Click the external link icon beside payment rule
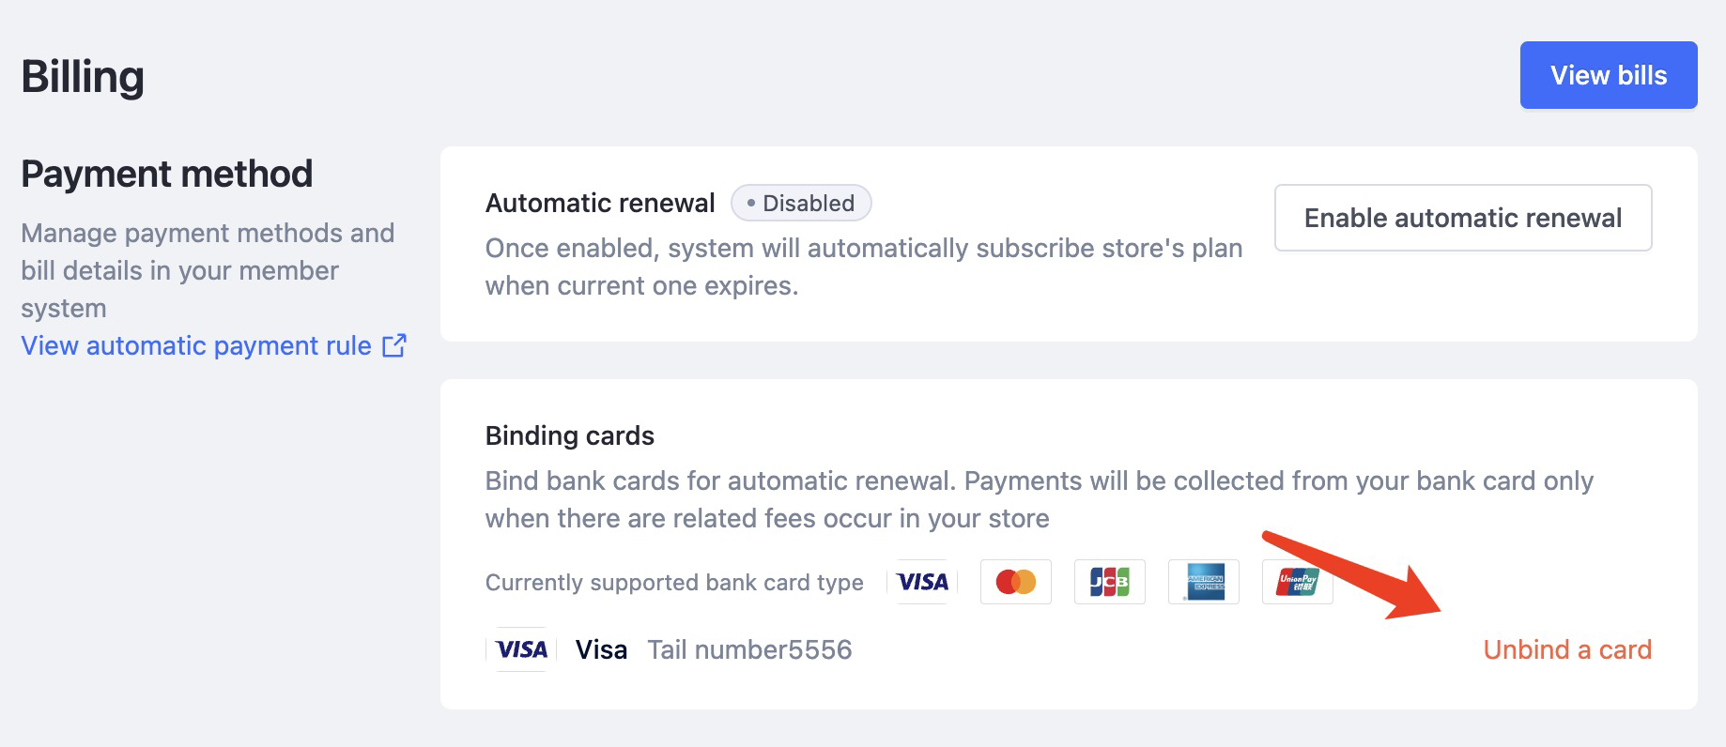Image resolution: width=1726 pixels, height=747 pixels. pyautogui.click(x=394, y=345)
